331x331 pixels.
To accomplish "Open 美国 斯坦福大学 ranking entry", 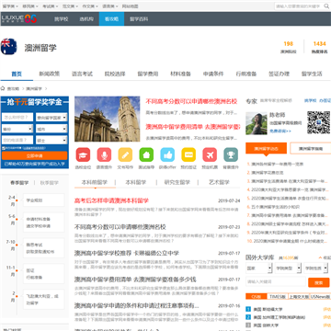I will [268, 310].
